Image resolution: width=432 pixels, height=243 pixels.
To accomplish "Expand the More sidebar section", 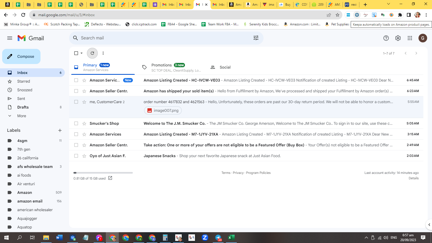I will [22, 116].
